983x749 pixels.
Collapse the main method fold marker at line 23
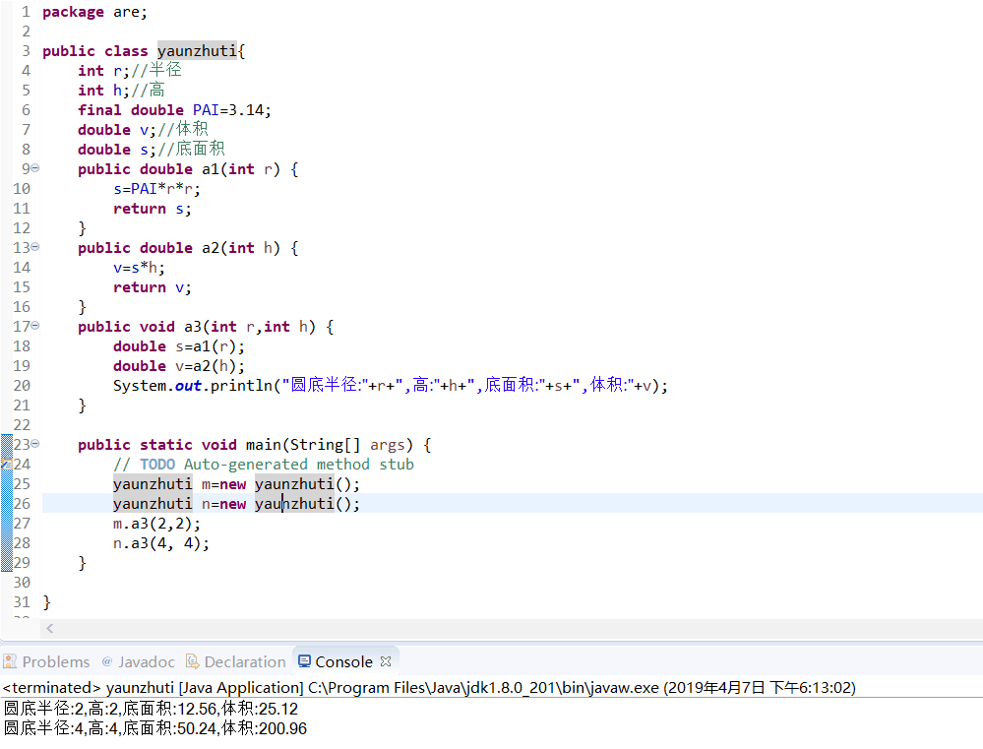[x=35, y=444]
